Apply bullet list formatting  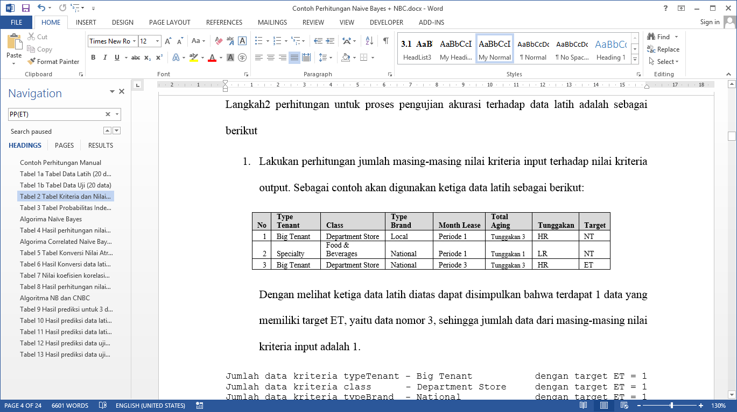point(258,41)
